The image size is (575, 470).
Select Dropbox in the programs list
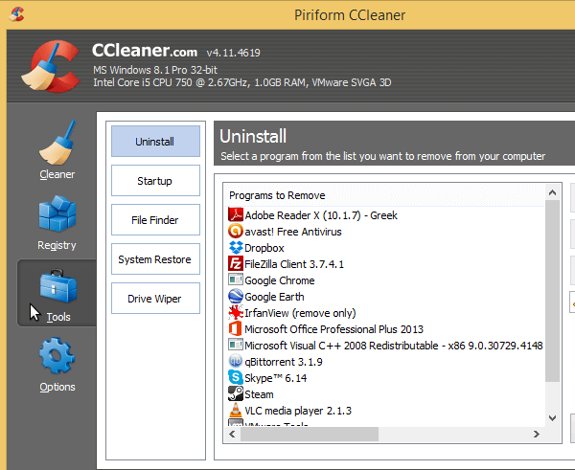point(264,248)
